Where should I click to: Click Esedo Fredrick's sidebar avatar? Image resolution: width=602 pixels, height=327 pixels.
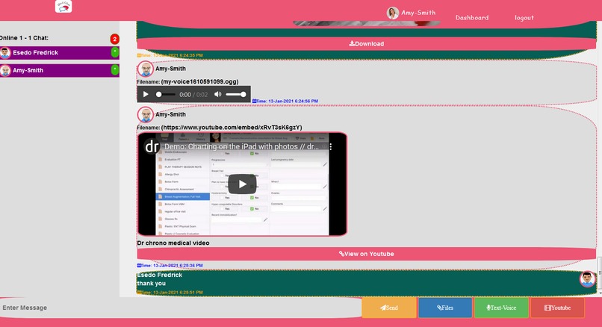tap(5, 52)
